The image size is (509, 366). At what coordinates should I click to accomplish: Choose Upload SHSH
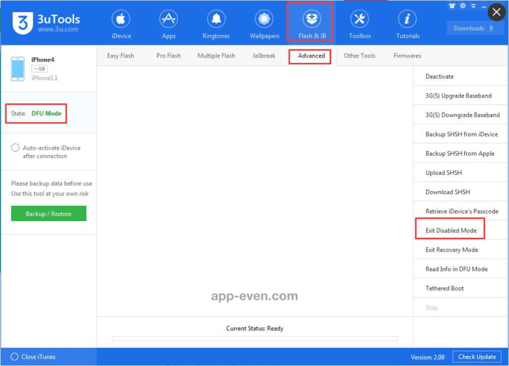tap(460, 173)
